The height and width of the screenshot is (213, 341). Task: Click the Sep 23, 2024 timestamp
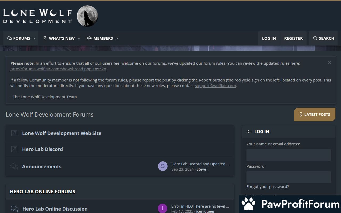click(x=182, y=169)
